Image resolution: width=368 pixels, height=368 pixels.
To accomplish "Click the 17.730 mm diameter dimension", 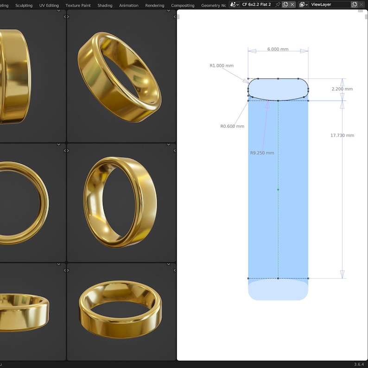I will coord(342,135).
